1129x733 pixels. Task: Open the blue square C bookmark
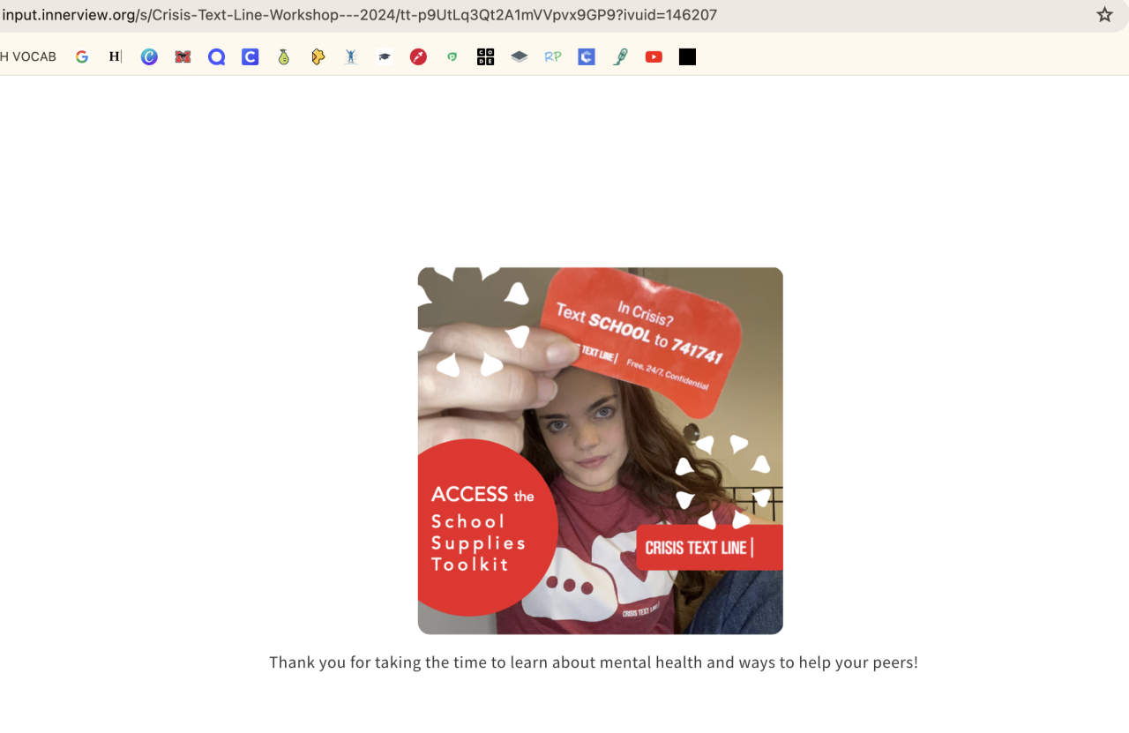click(x=250, y=56)
